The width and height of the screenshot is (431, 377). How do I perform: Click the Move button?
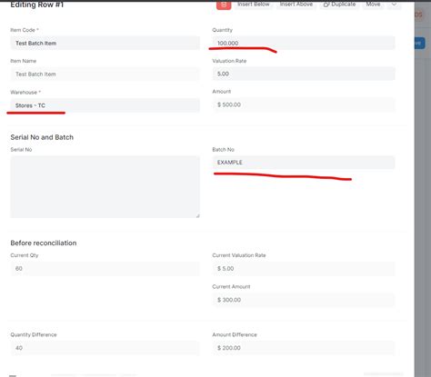tap(373, 5)
